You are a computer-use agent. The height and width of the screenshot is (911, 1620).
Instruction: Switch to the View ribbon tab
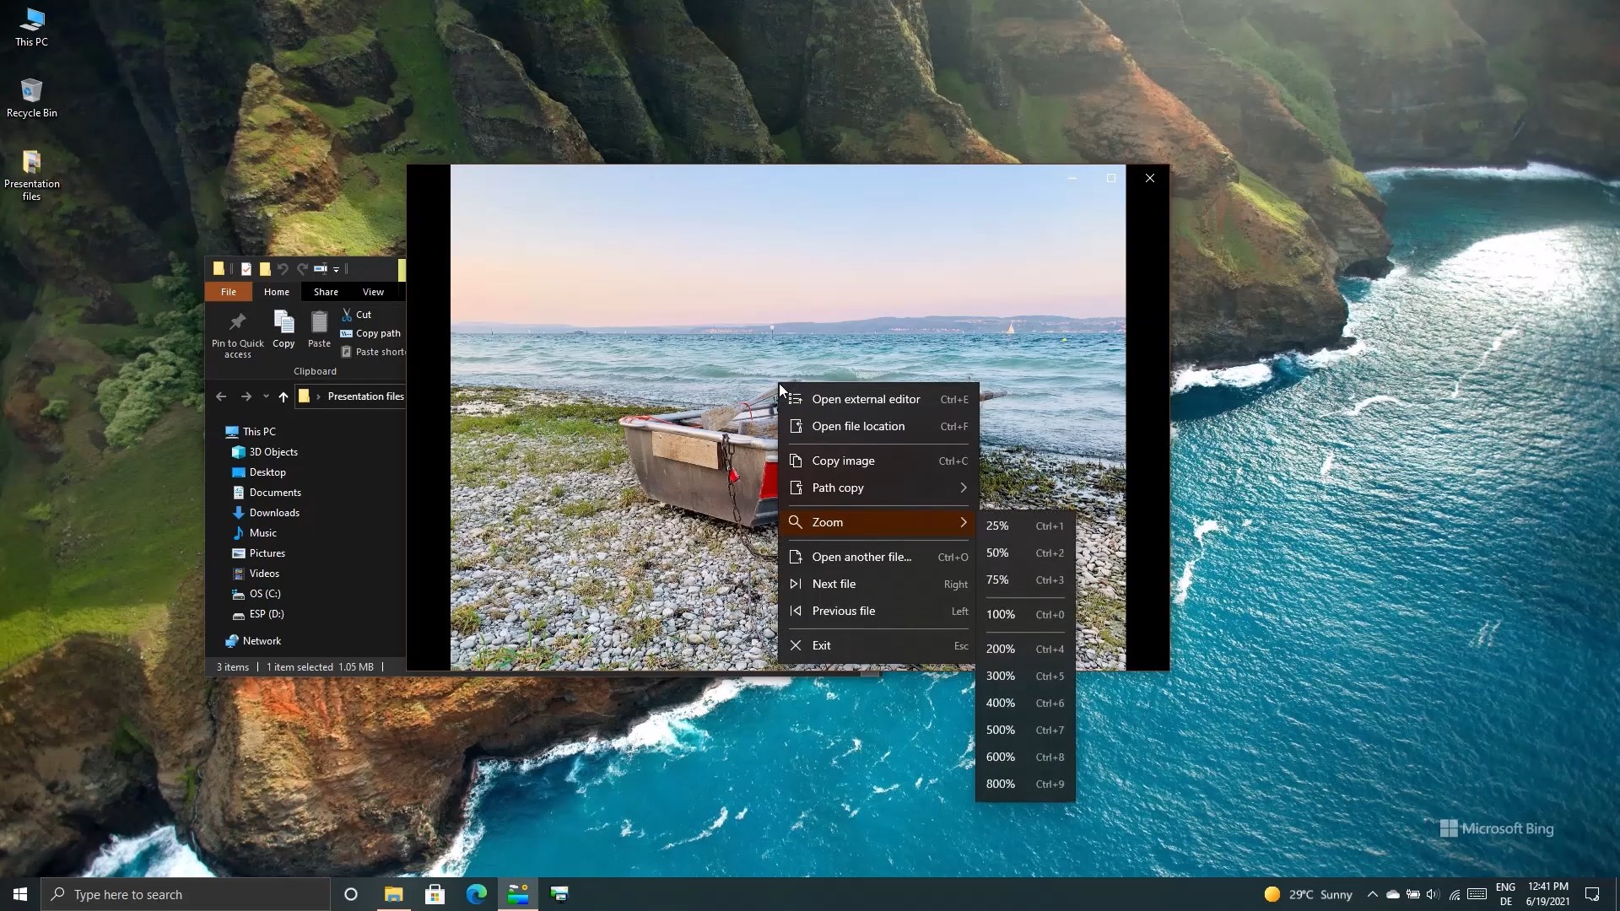373,292
